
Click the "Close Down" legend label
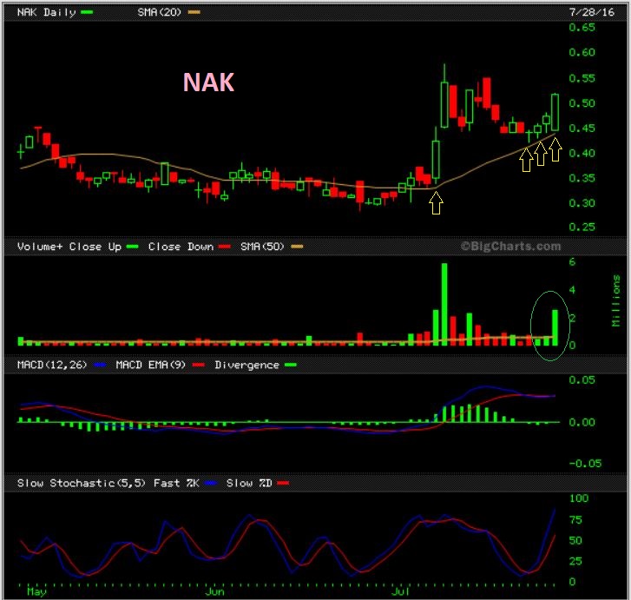pos(181,247)
